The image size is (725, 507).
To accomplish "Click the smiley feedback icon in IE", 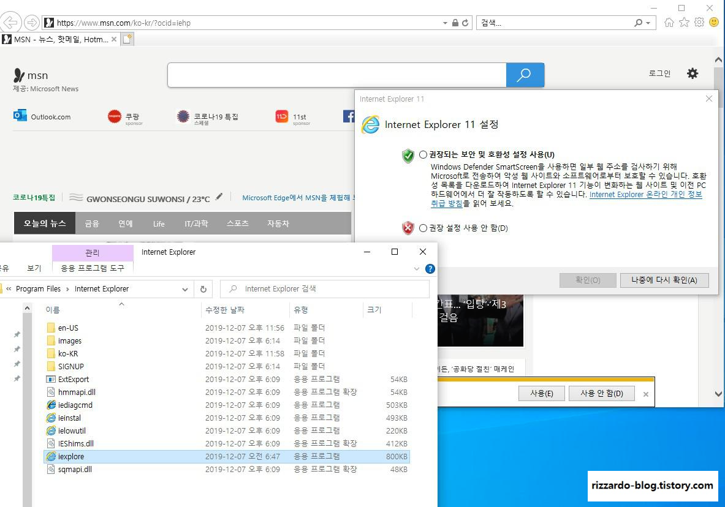I will coord(715,22).
